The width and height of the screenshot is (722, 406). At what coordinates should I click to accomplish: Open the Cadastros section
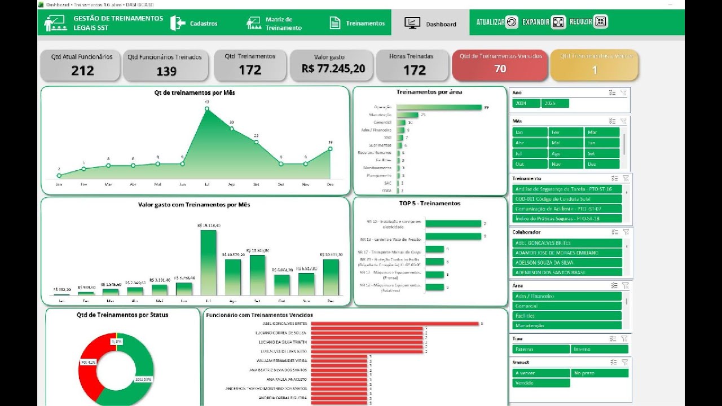tap(193, 23)
